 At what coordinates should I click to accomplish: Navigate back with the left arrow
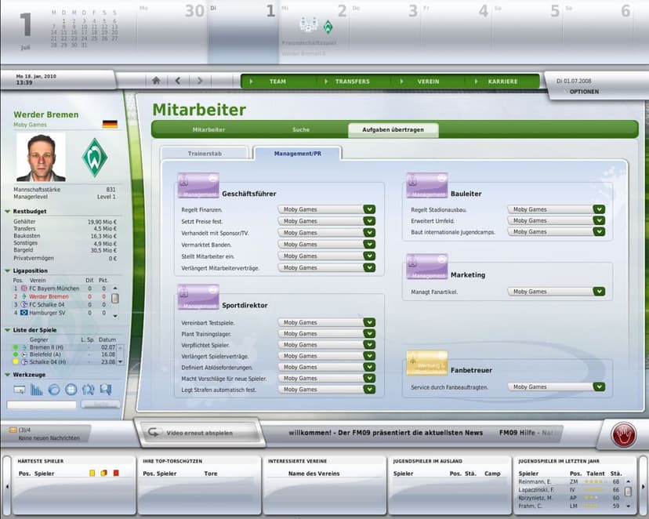[x=178, y=81]
